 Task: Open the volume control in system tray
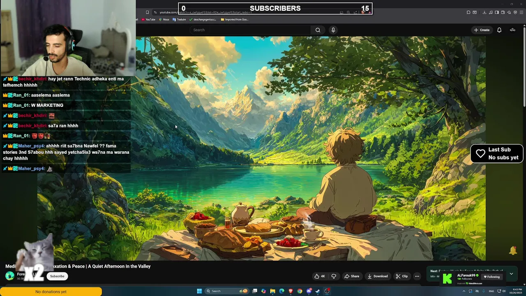504,291
